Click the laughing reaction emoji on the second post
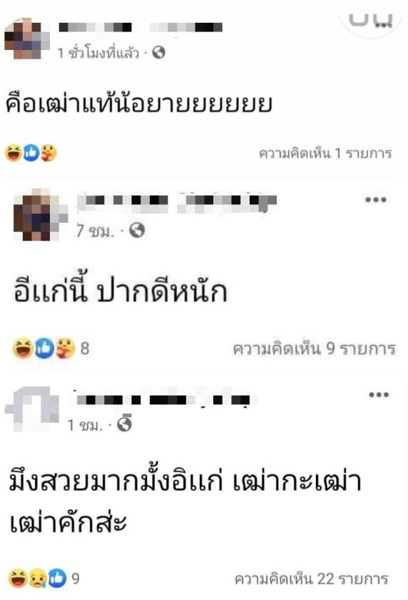 (23, 349)
